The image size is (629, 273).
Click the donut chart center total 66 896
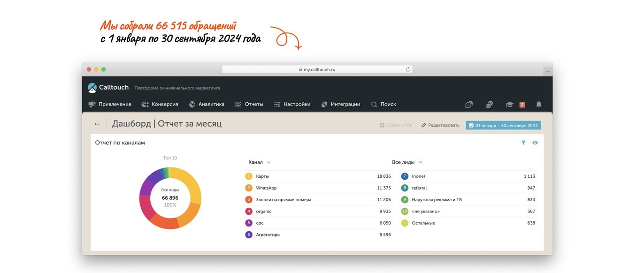point(170,198)
